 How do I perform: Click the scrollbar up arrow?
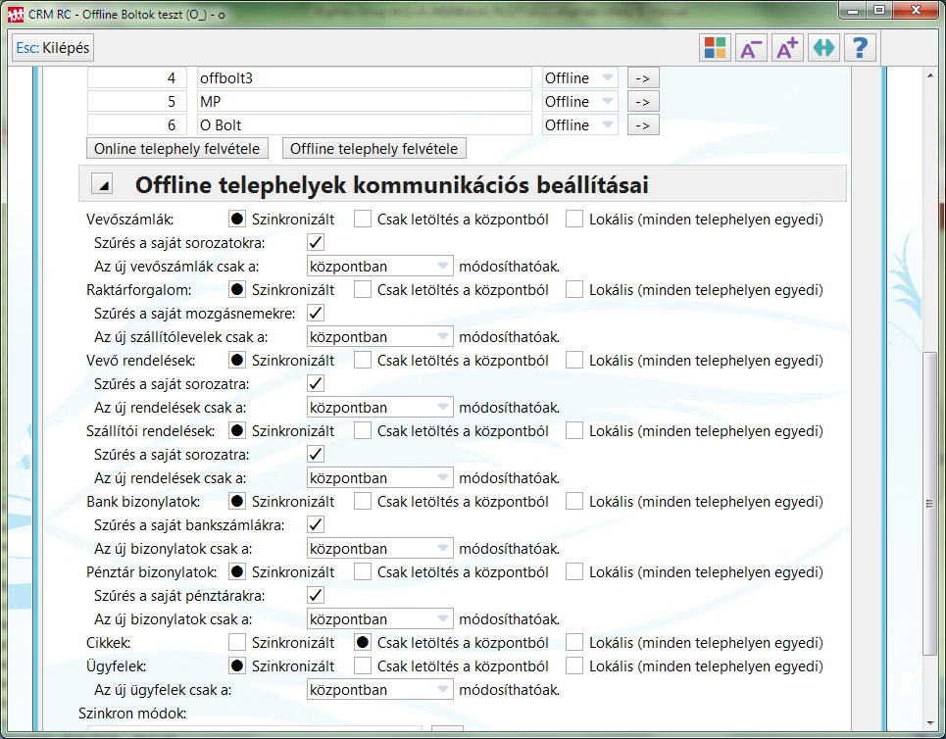(x=929, y=75)
